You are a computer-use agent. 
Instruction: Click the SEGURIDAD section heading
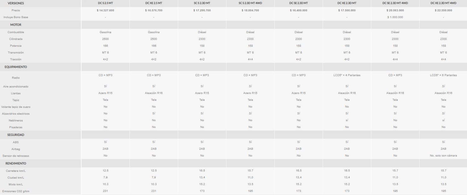[16, 135]
